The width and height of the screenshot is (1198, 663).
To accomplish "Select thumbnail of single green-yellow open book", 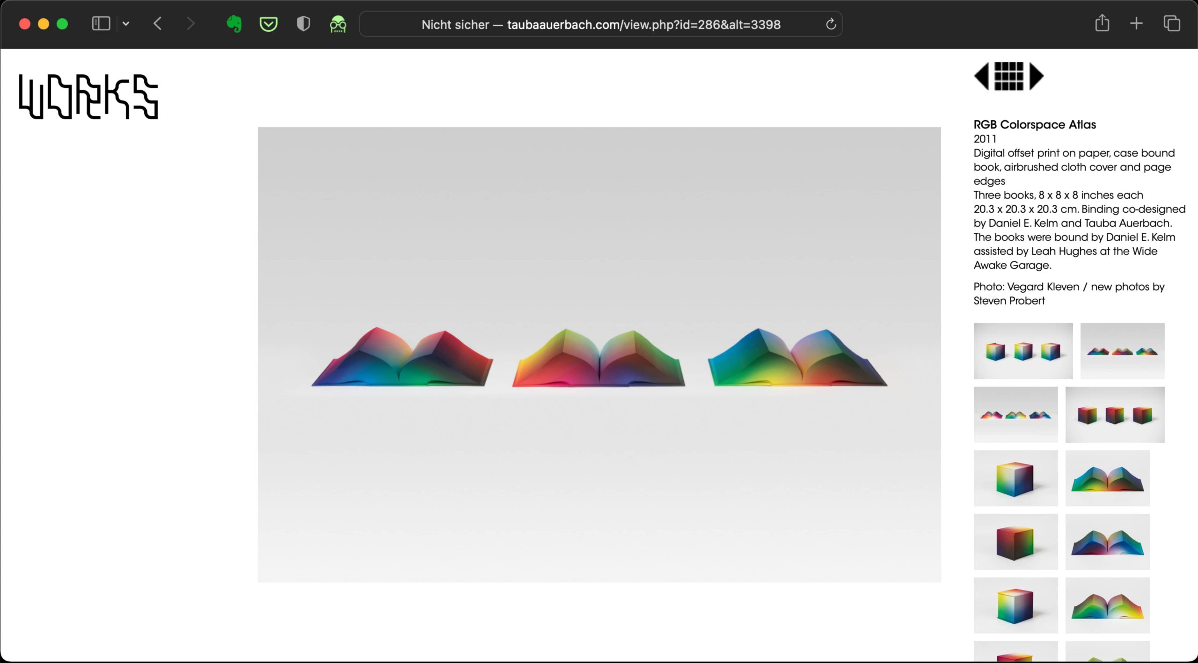I will tap(1107, 605).
